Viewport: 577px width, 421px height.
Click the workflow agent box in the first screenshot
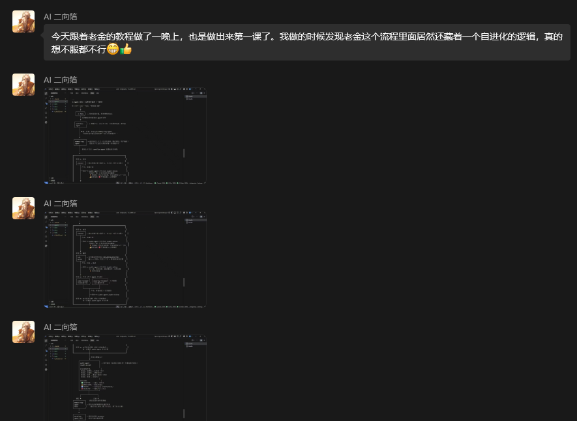81,125
